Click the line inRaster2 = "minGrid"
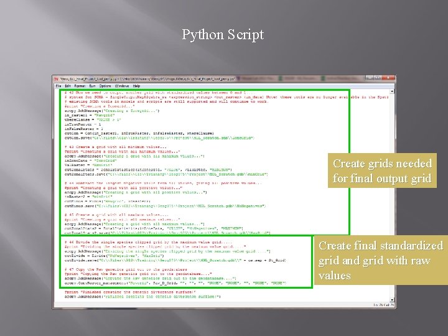 [x=88, y=197]
